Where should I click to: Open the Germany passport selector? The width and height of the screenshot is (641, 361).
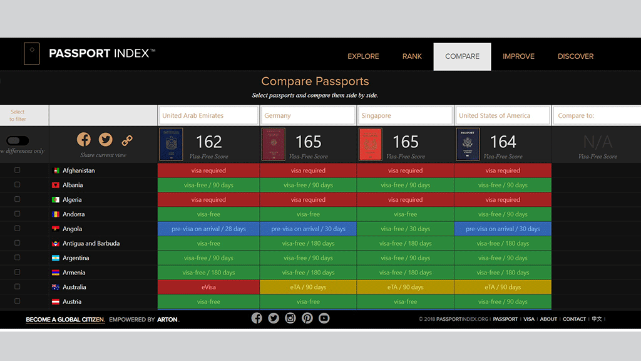click(x=308, y=116)
